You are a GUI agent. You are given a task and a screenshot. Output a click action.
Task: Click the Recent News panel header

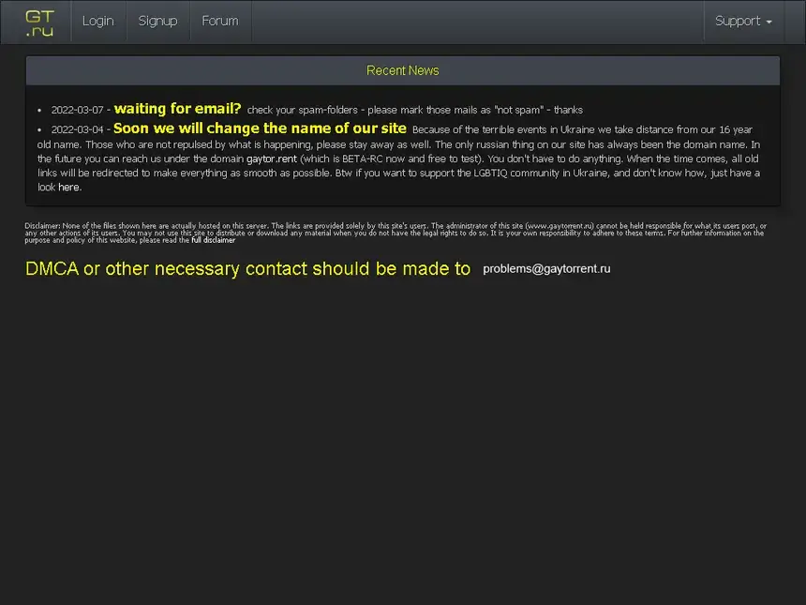point(402,70)
